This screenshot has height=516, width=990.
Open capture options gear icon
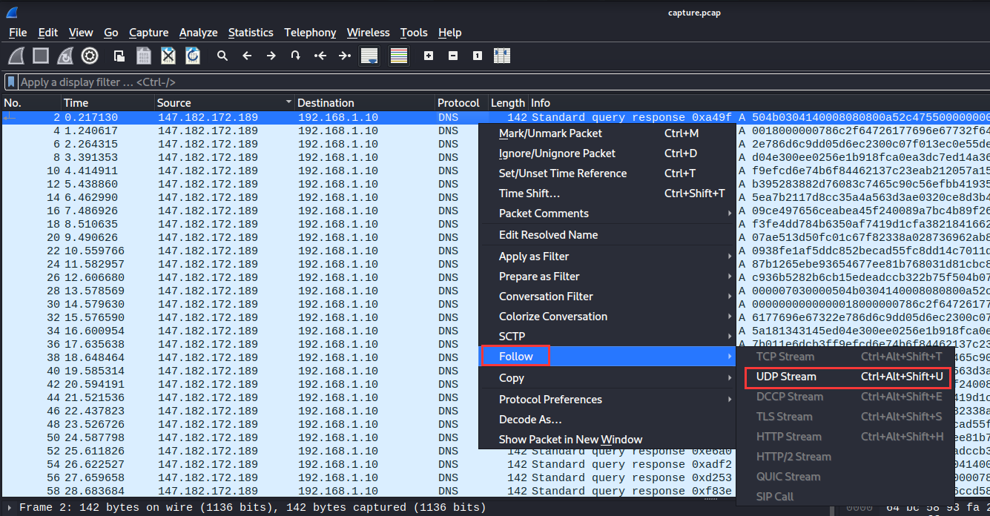coord(90,56)
